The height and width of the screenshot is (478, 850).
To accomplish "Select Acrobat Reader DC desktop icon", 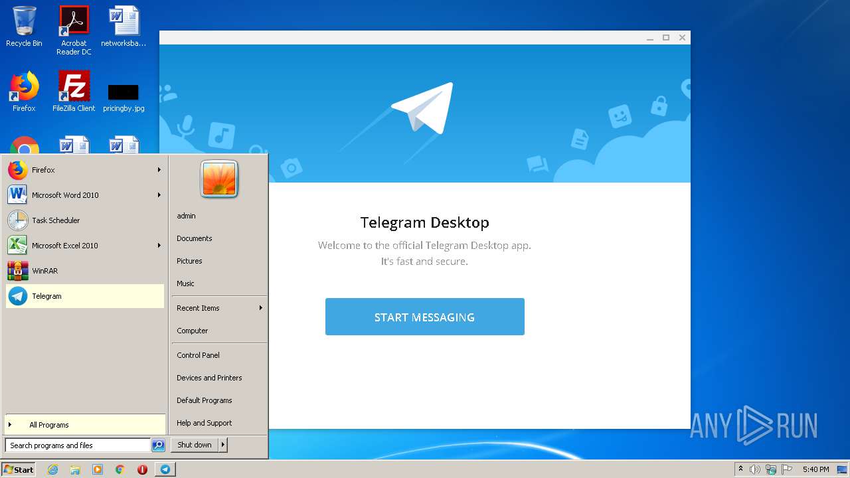I will [74, 31].
